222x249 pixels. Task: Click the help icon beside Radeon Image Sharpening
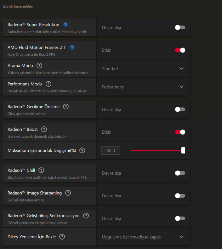tap(68, 193)
